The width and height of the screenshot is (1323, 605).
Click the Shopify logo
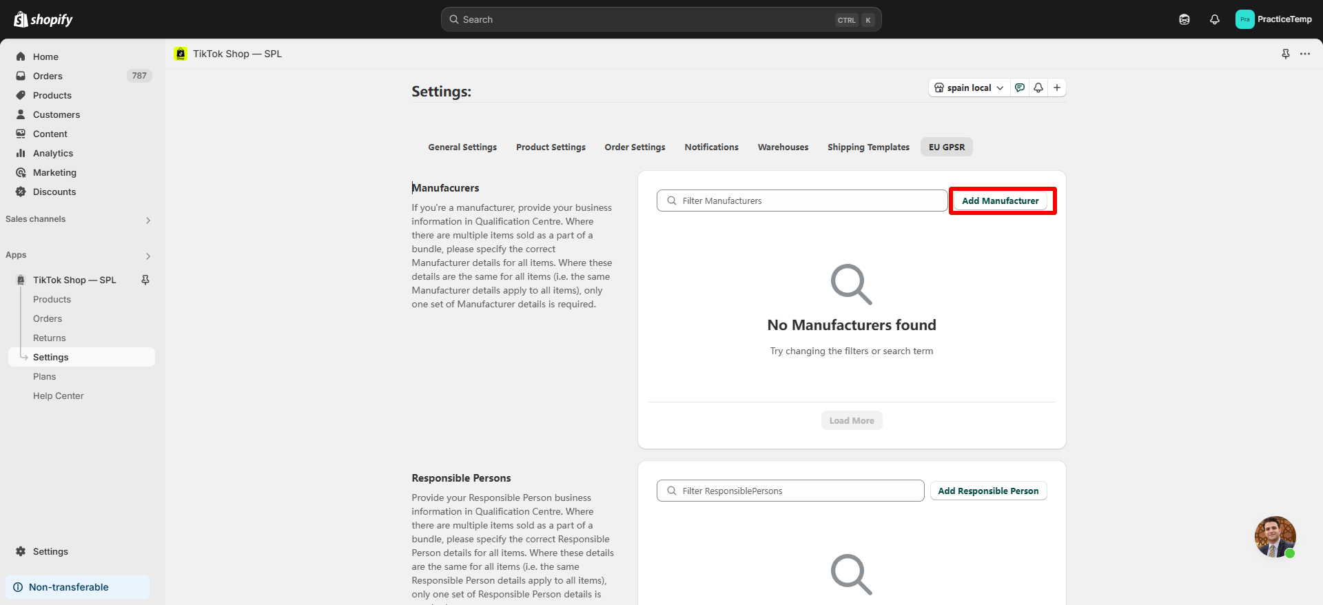pyautogui.click(x=43, y=19)
